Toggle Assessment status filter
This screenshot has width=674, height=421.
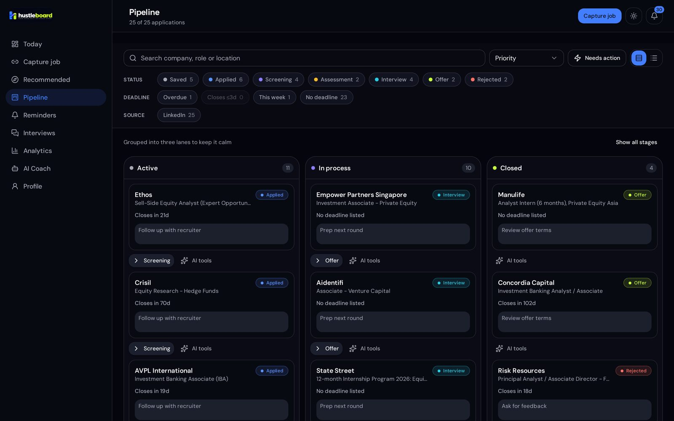pyautogui.click(x=337, y=80)
